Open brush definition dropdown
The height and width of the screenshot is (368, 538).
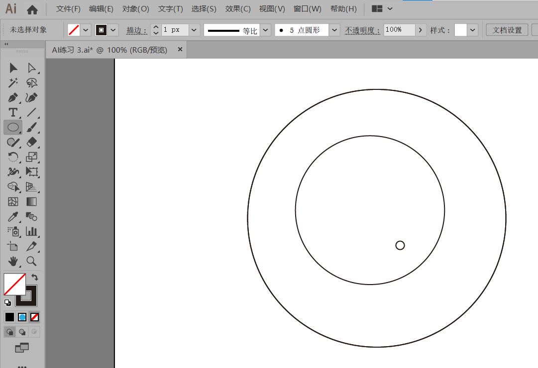pyautogui.click(x=334, y=30)
